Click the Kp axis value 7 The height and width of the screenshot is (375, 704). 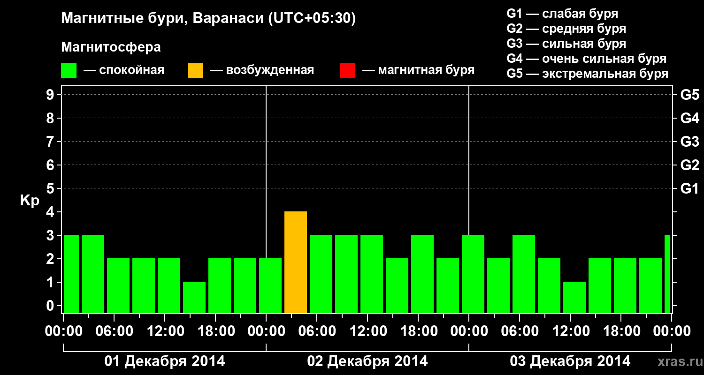tap(51, 142)
